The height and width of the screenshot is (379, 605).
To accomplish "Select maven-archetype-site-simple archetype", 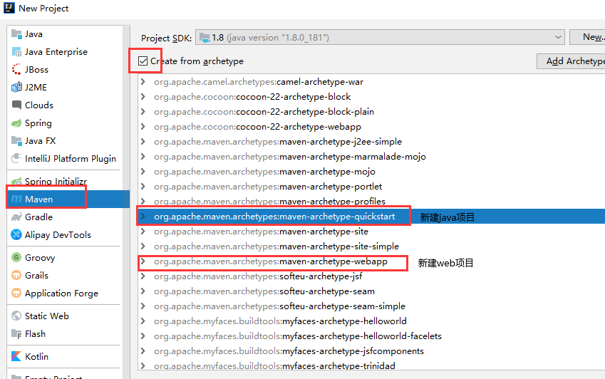I will point(276,246).
